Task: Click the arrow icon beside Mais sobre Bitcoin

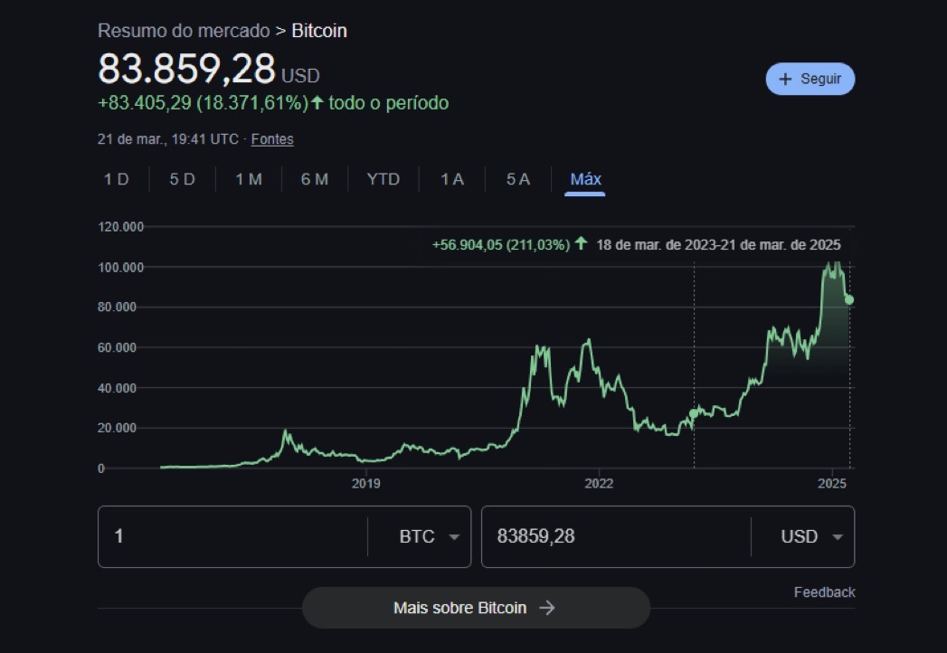Action: pyautogui.click(x=546, y=608)
